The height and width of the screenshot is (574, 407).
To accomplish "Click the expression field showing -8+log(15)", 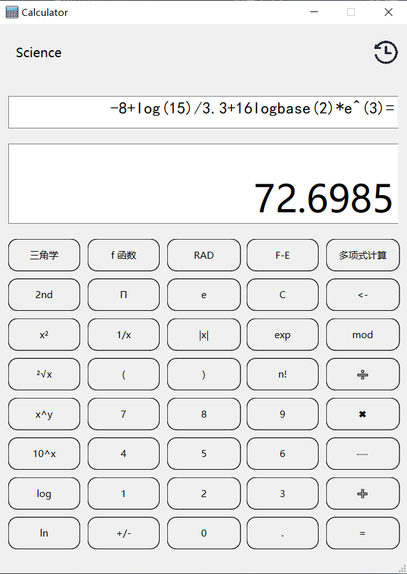I will [x=203, y=112].
